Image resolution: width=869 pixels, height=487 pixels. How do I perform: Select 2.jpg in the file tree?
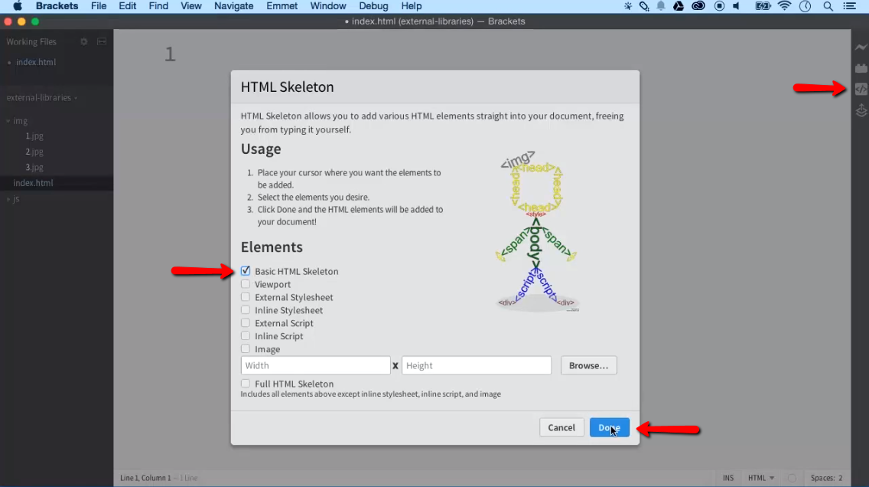point(34,152)
